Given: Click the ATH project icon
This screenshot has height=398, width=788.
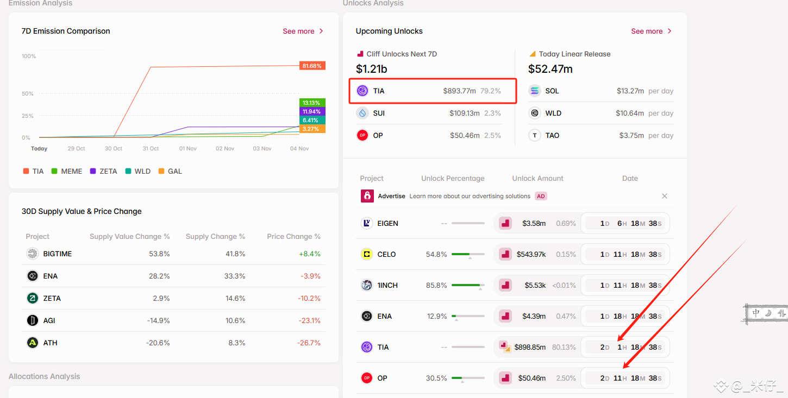Looking at the screenshot, I should coord(33,343).
